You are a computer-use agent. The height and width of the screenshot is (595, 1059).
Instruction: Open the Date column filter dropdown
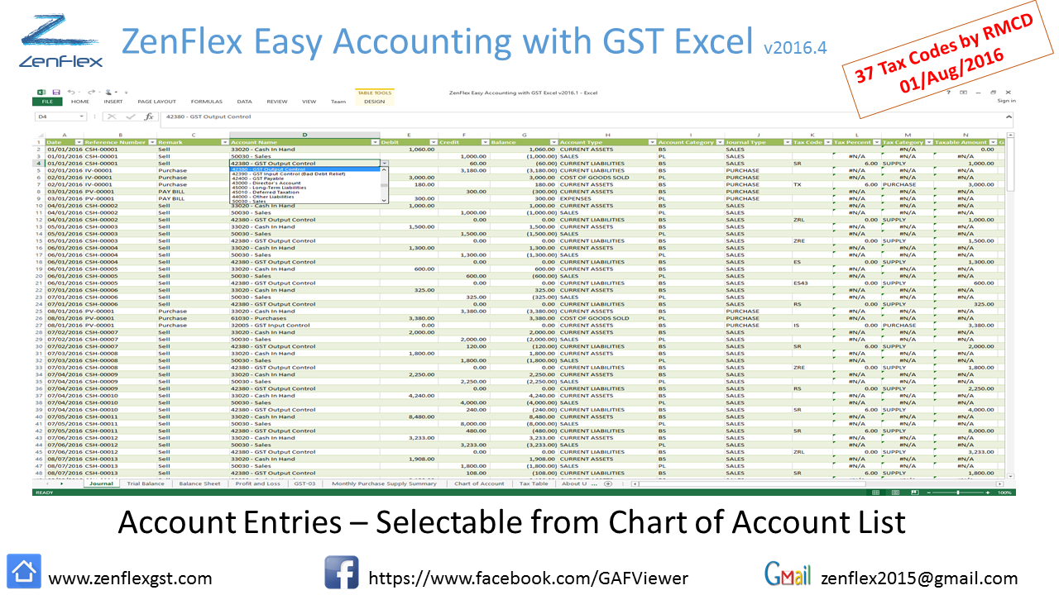79,142
